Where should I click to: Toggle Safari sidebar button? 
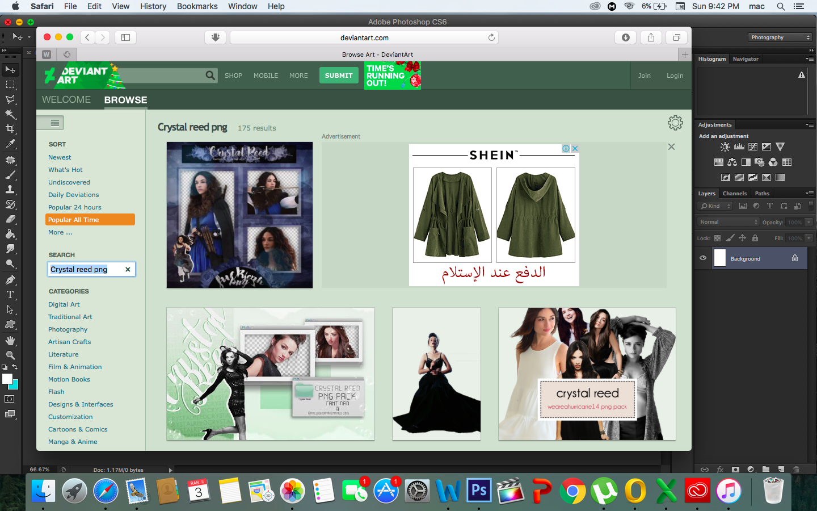125,37
